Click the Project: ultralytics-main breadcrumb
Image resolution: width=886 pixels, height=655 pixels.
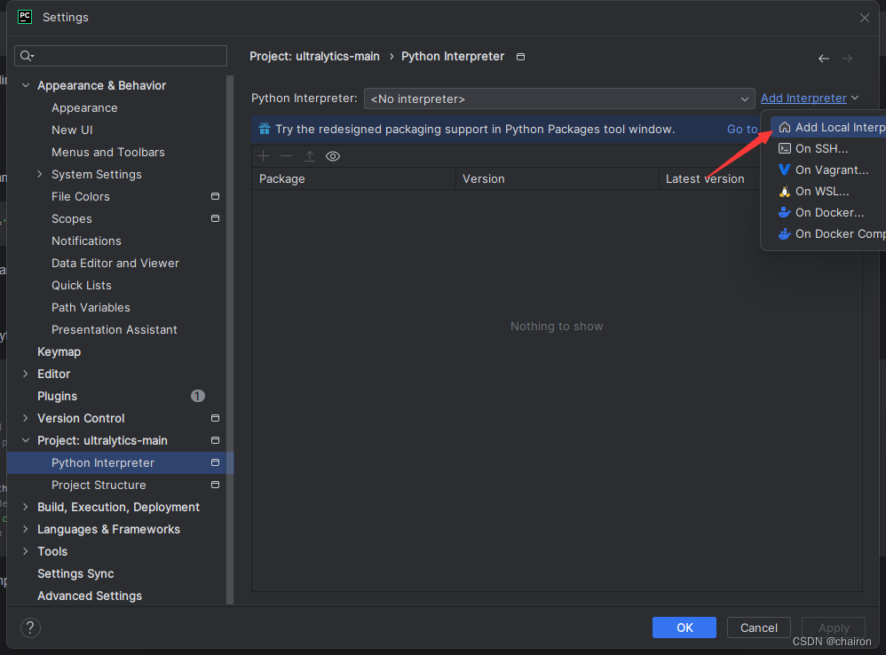(x=315, y=57)
